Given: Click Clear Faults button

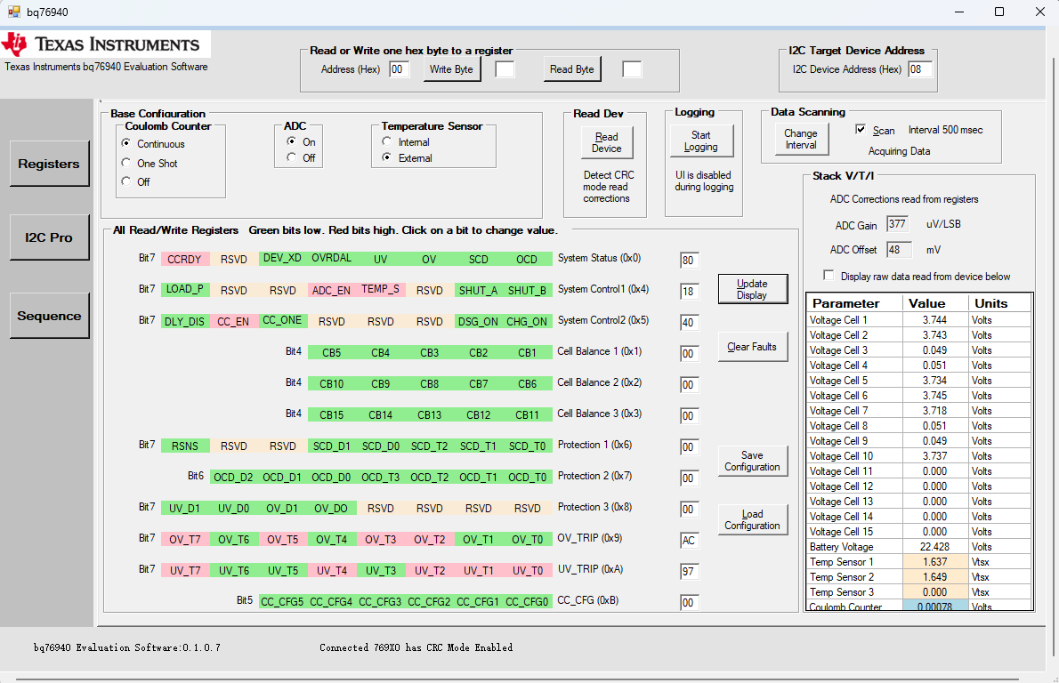Looking at the screenshot, I should 752,347.
